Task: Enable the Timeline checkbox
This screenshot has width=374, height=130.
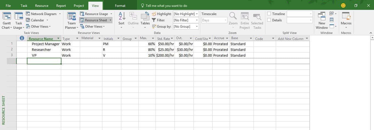Action: 269,14
